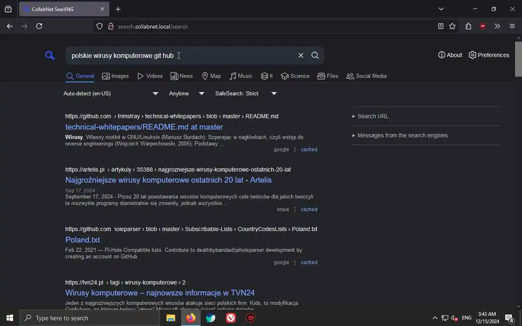
Task: Open the uBlock Origin extension icon
Action: click(x=483, y=26)
